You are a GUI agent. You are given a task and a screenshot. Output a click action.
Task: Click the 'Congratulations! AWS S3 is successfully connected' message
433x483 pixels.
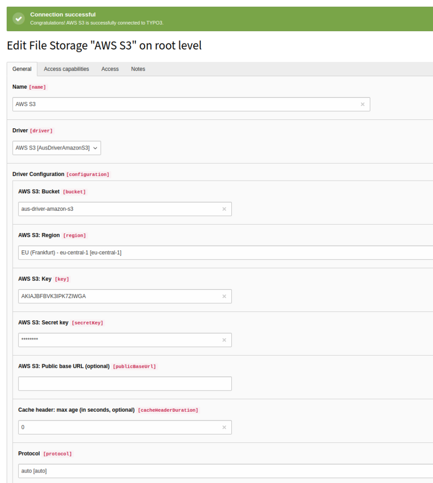tap(97, 23)
